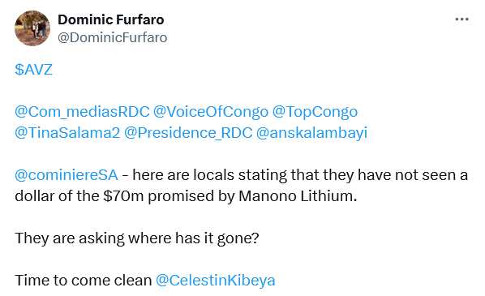Viewport: 485px width, 296px height.
Task: Open the @TinaSalama2 mention
Action: point(67,133)
